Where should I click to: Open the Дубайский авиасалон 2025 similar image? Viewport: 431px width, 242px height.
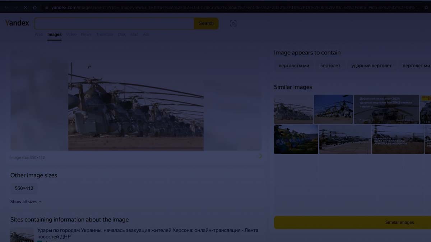tap(386, 109)
